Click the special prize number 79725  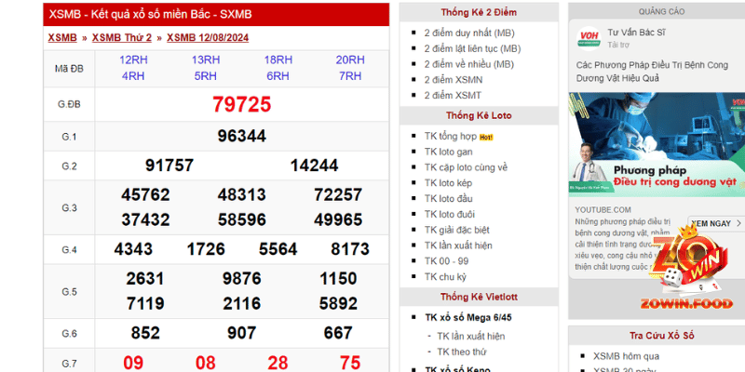(241, 104)
